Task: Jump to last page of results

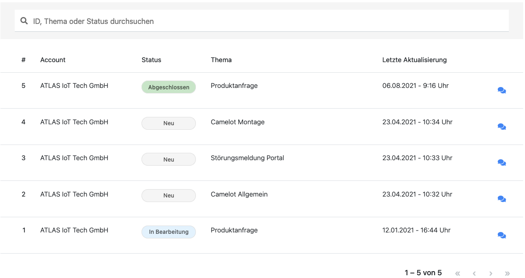Action: [507, 273]
